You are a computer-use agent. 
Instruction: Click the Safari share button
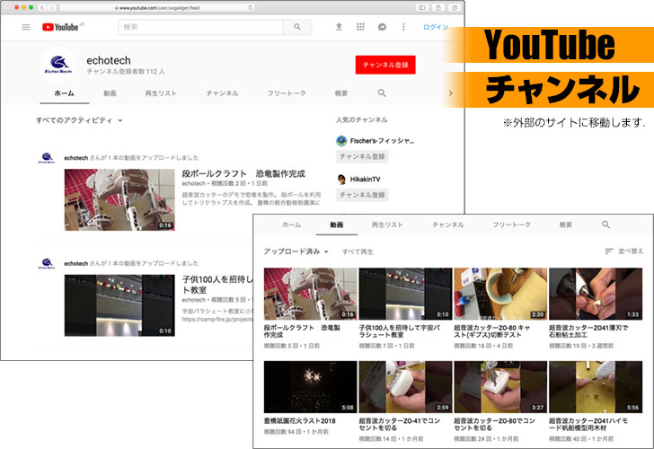(438, 7)
